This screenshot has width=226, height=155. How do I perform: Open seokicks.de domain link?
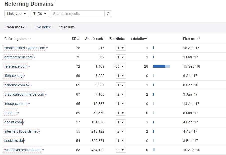14,141
